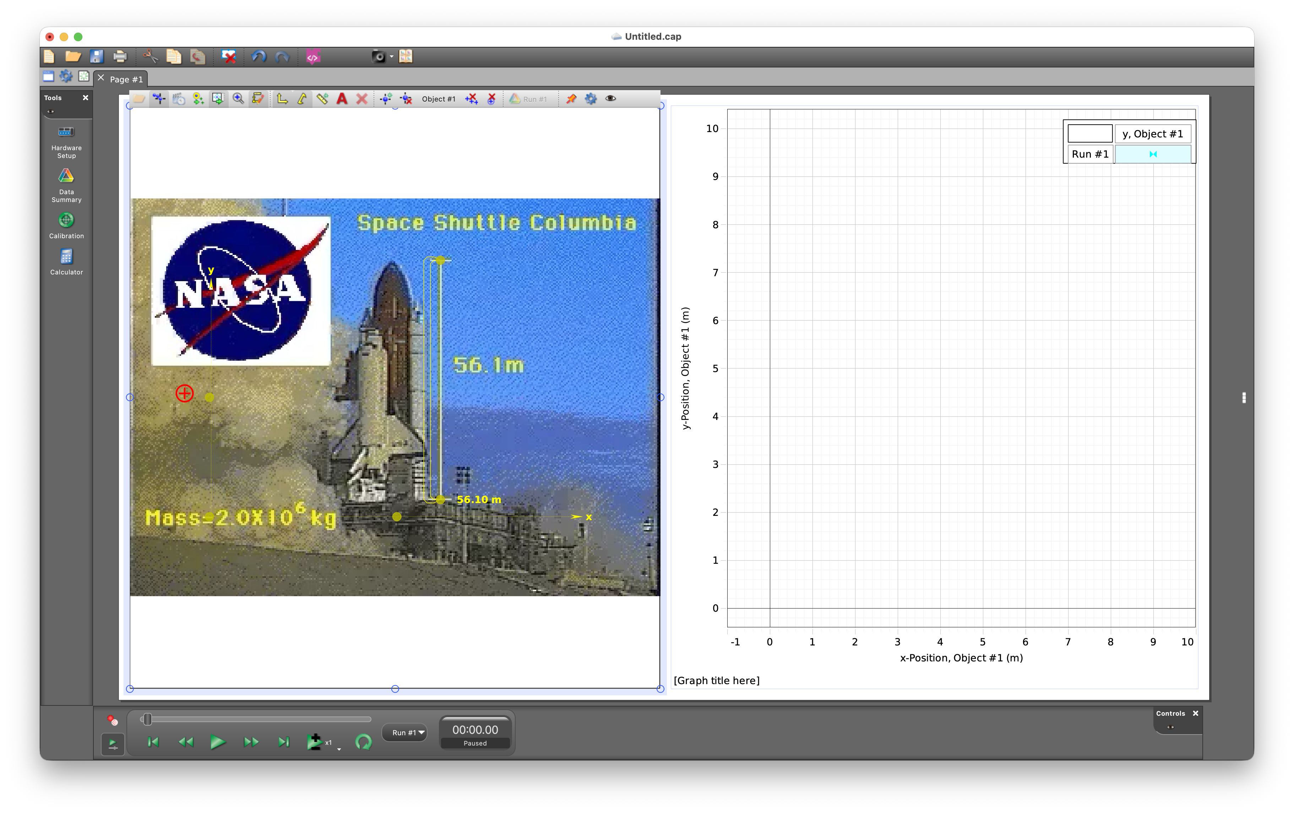Switch to the Page #1 tab
This screenshot has height=813, width=1294.
point(126,79)
